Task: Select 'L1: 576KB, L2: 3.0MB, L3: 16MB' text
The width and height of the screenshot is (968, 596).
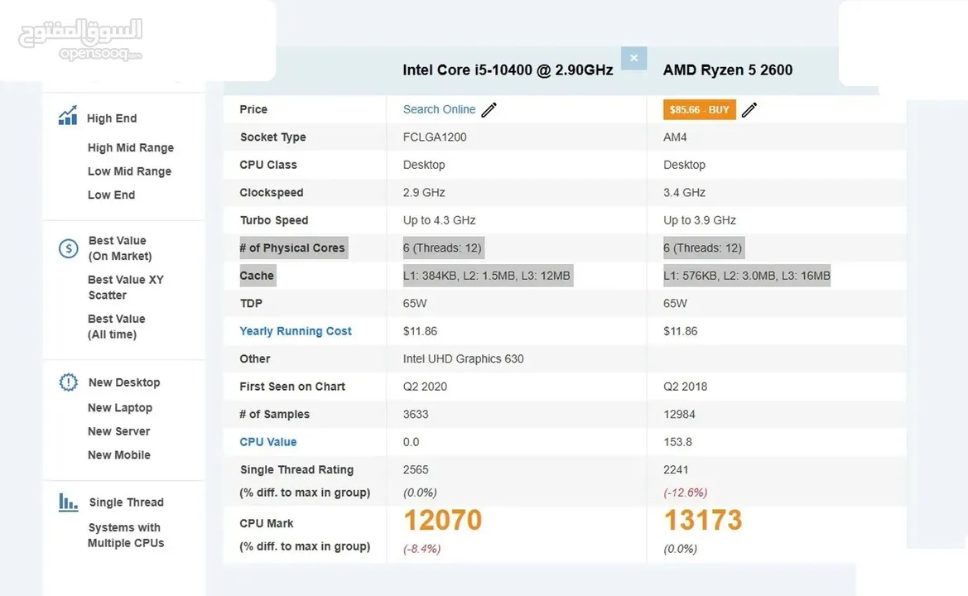Action: pyautogui.click(x=747, y=276)
